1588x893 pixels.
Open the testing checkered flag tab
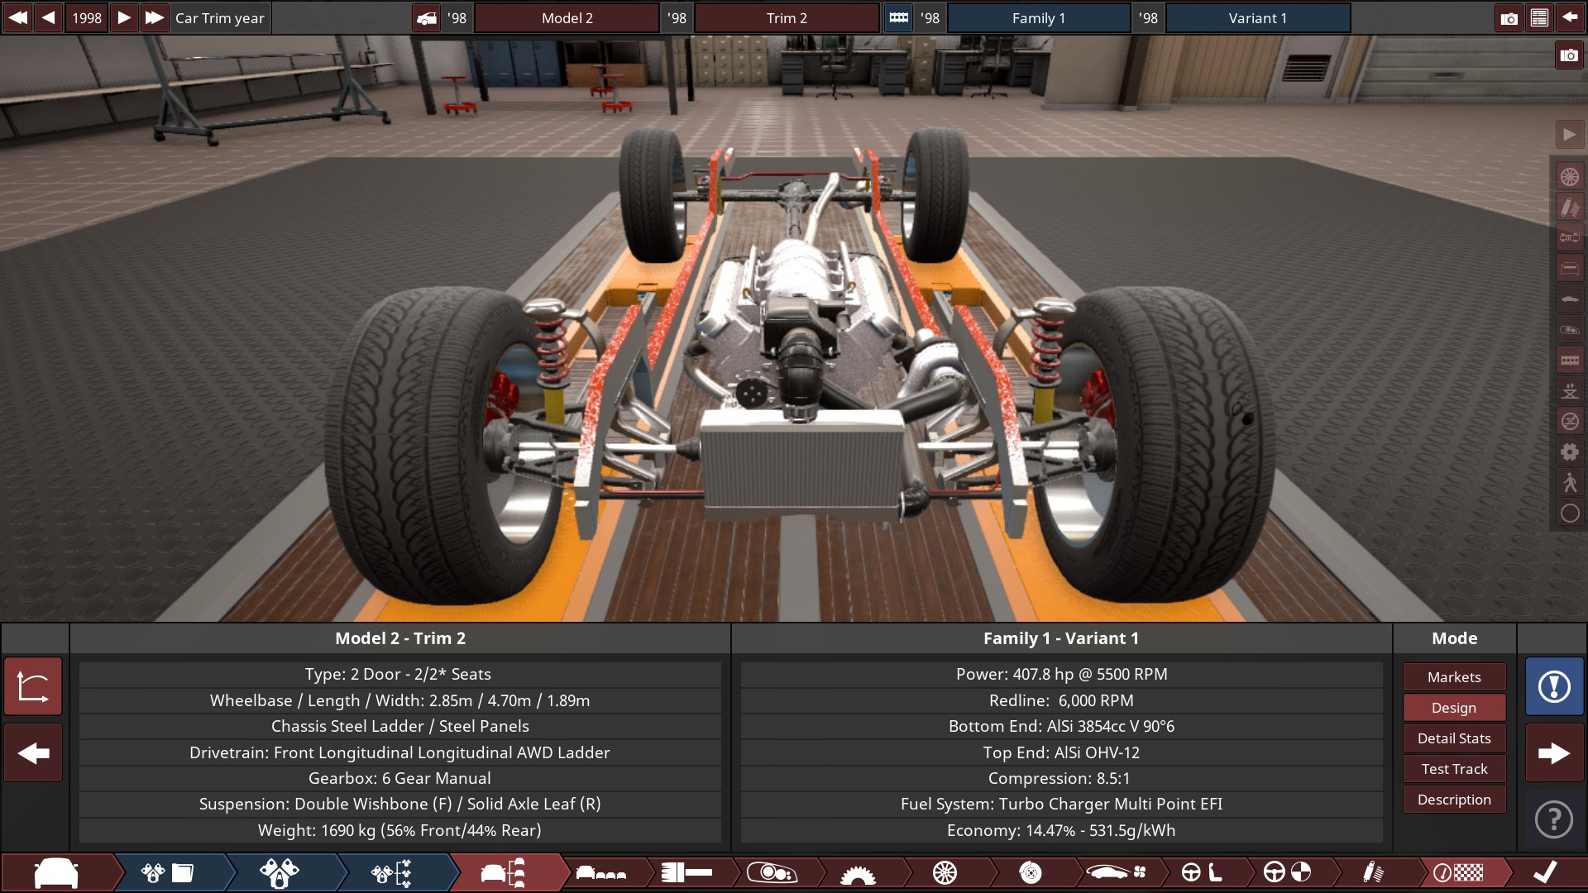click(1459, 872)
